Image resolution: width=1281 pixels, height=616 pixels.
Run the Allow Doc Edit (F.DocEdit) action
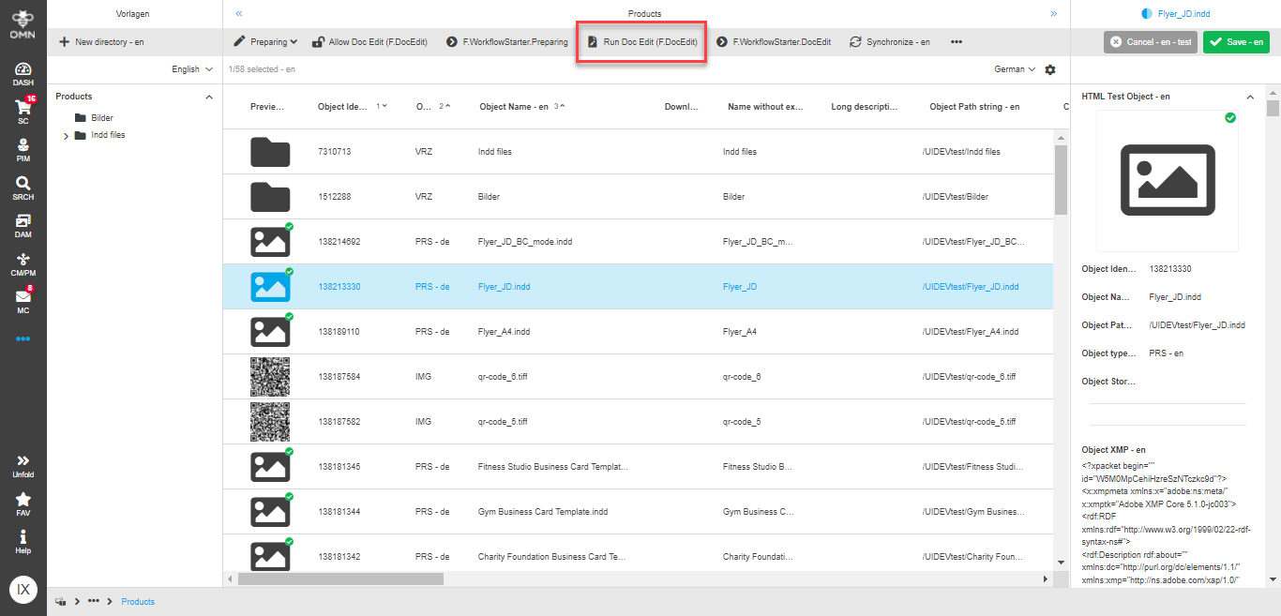point(370,41)
